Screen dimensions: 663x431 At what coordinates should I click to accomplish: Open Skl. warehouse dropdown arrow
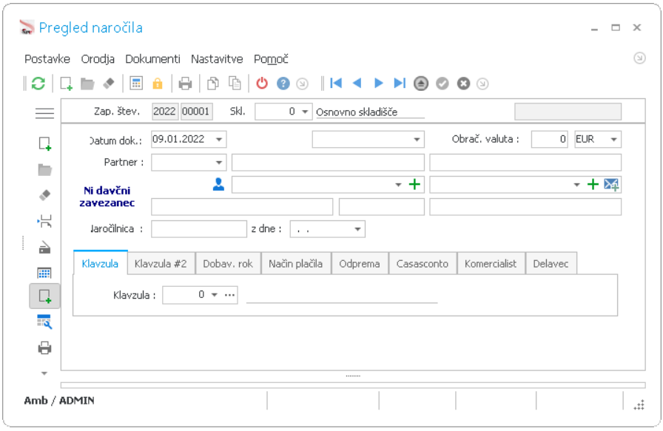(305, 112)
